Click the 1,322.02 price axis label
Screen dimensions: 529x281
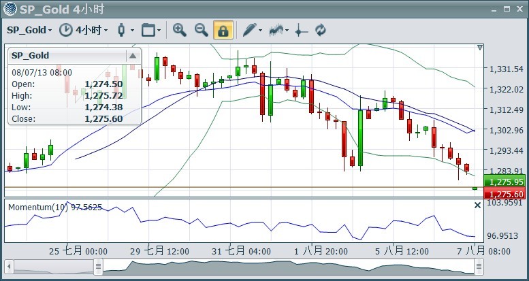507,89
